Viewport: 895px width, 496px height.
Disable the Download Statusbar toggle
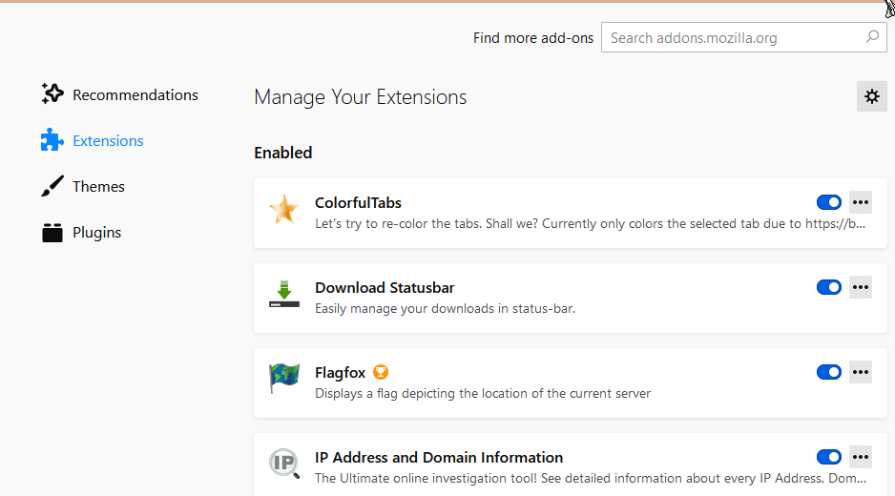[829, 287]
